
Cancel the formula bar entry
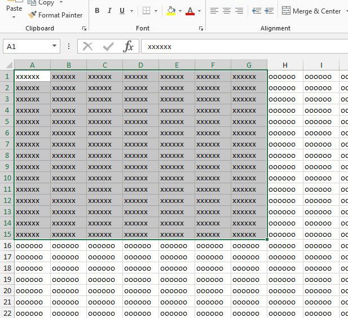click(x=87, y=46)
